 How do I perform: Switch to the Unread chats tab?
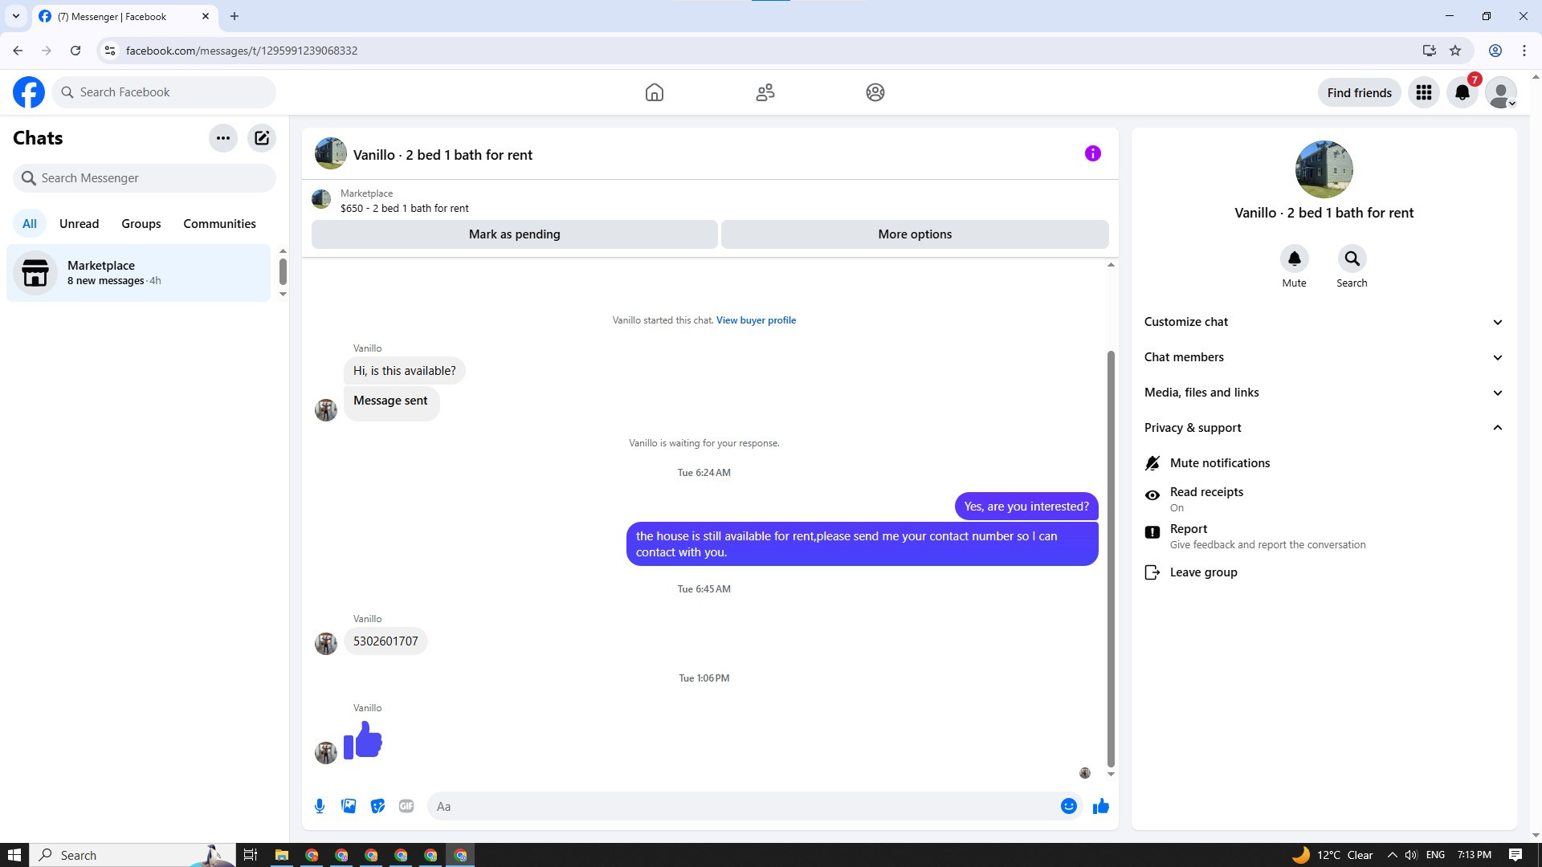pos(79,224)
